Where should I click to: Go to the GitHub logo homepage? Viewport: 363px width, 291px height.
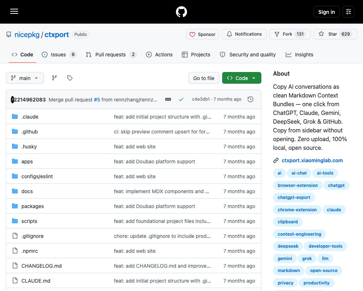click(181, 12)
